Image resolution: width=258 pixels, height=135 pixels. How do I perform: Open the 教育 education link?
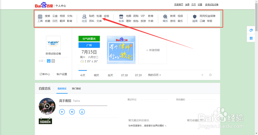coord(151,16)
